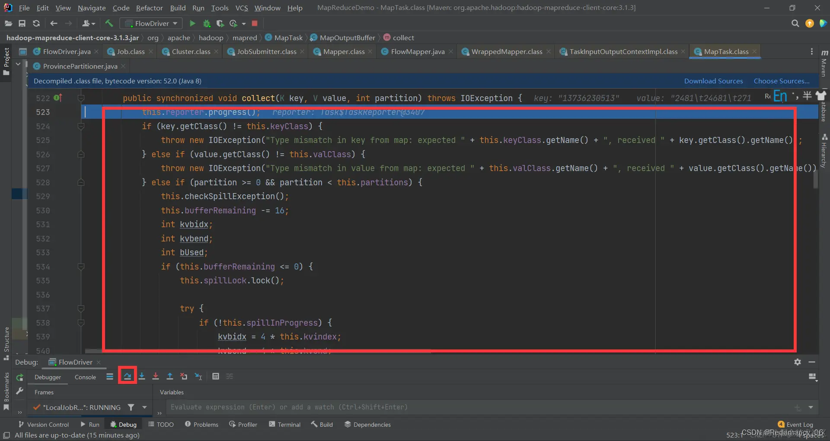Switch to the Console tab in Debug
Viewport: 830px width, 441px height.
click(85, 377)
